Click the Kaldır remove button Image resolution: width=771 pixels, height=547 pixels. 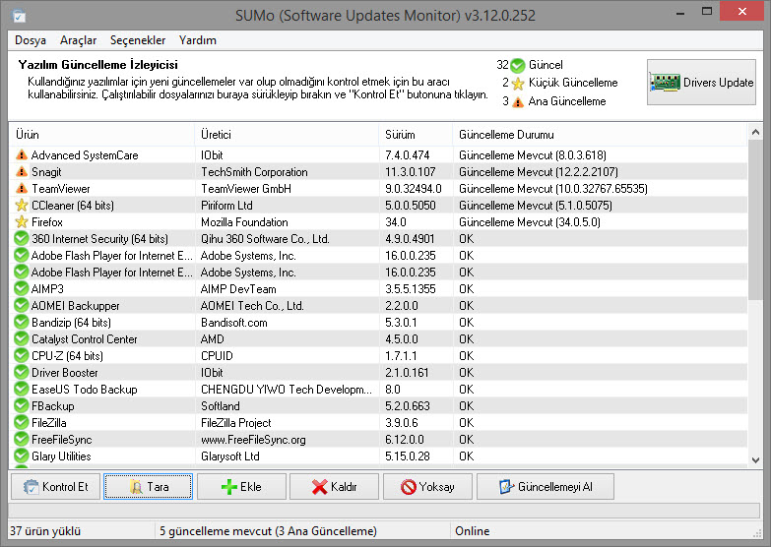pyautogui.click(x=335, y=487)
